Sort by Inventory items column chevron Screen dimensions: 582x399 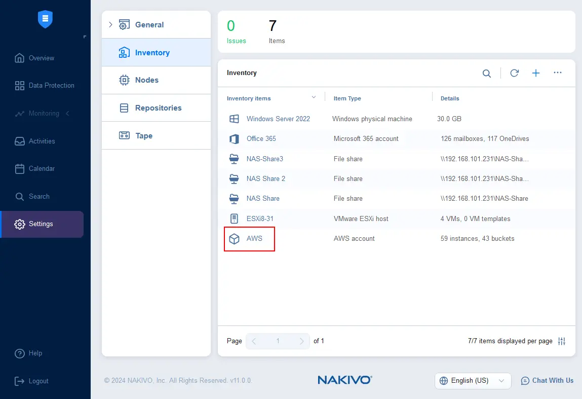point(314,97)
